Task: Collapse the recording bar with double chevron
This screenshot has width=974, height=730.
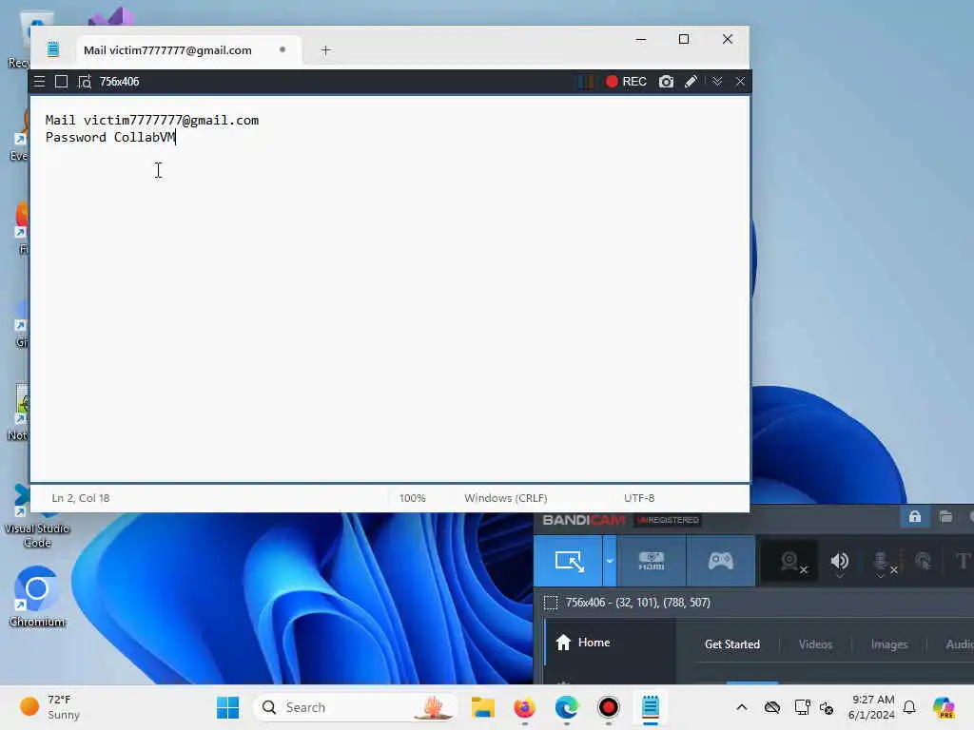Action: [717, 82]
